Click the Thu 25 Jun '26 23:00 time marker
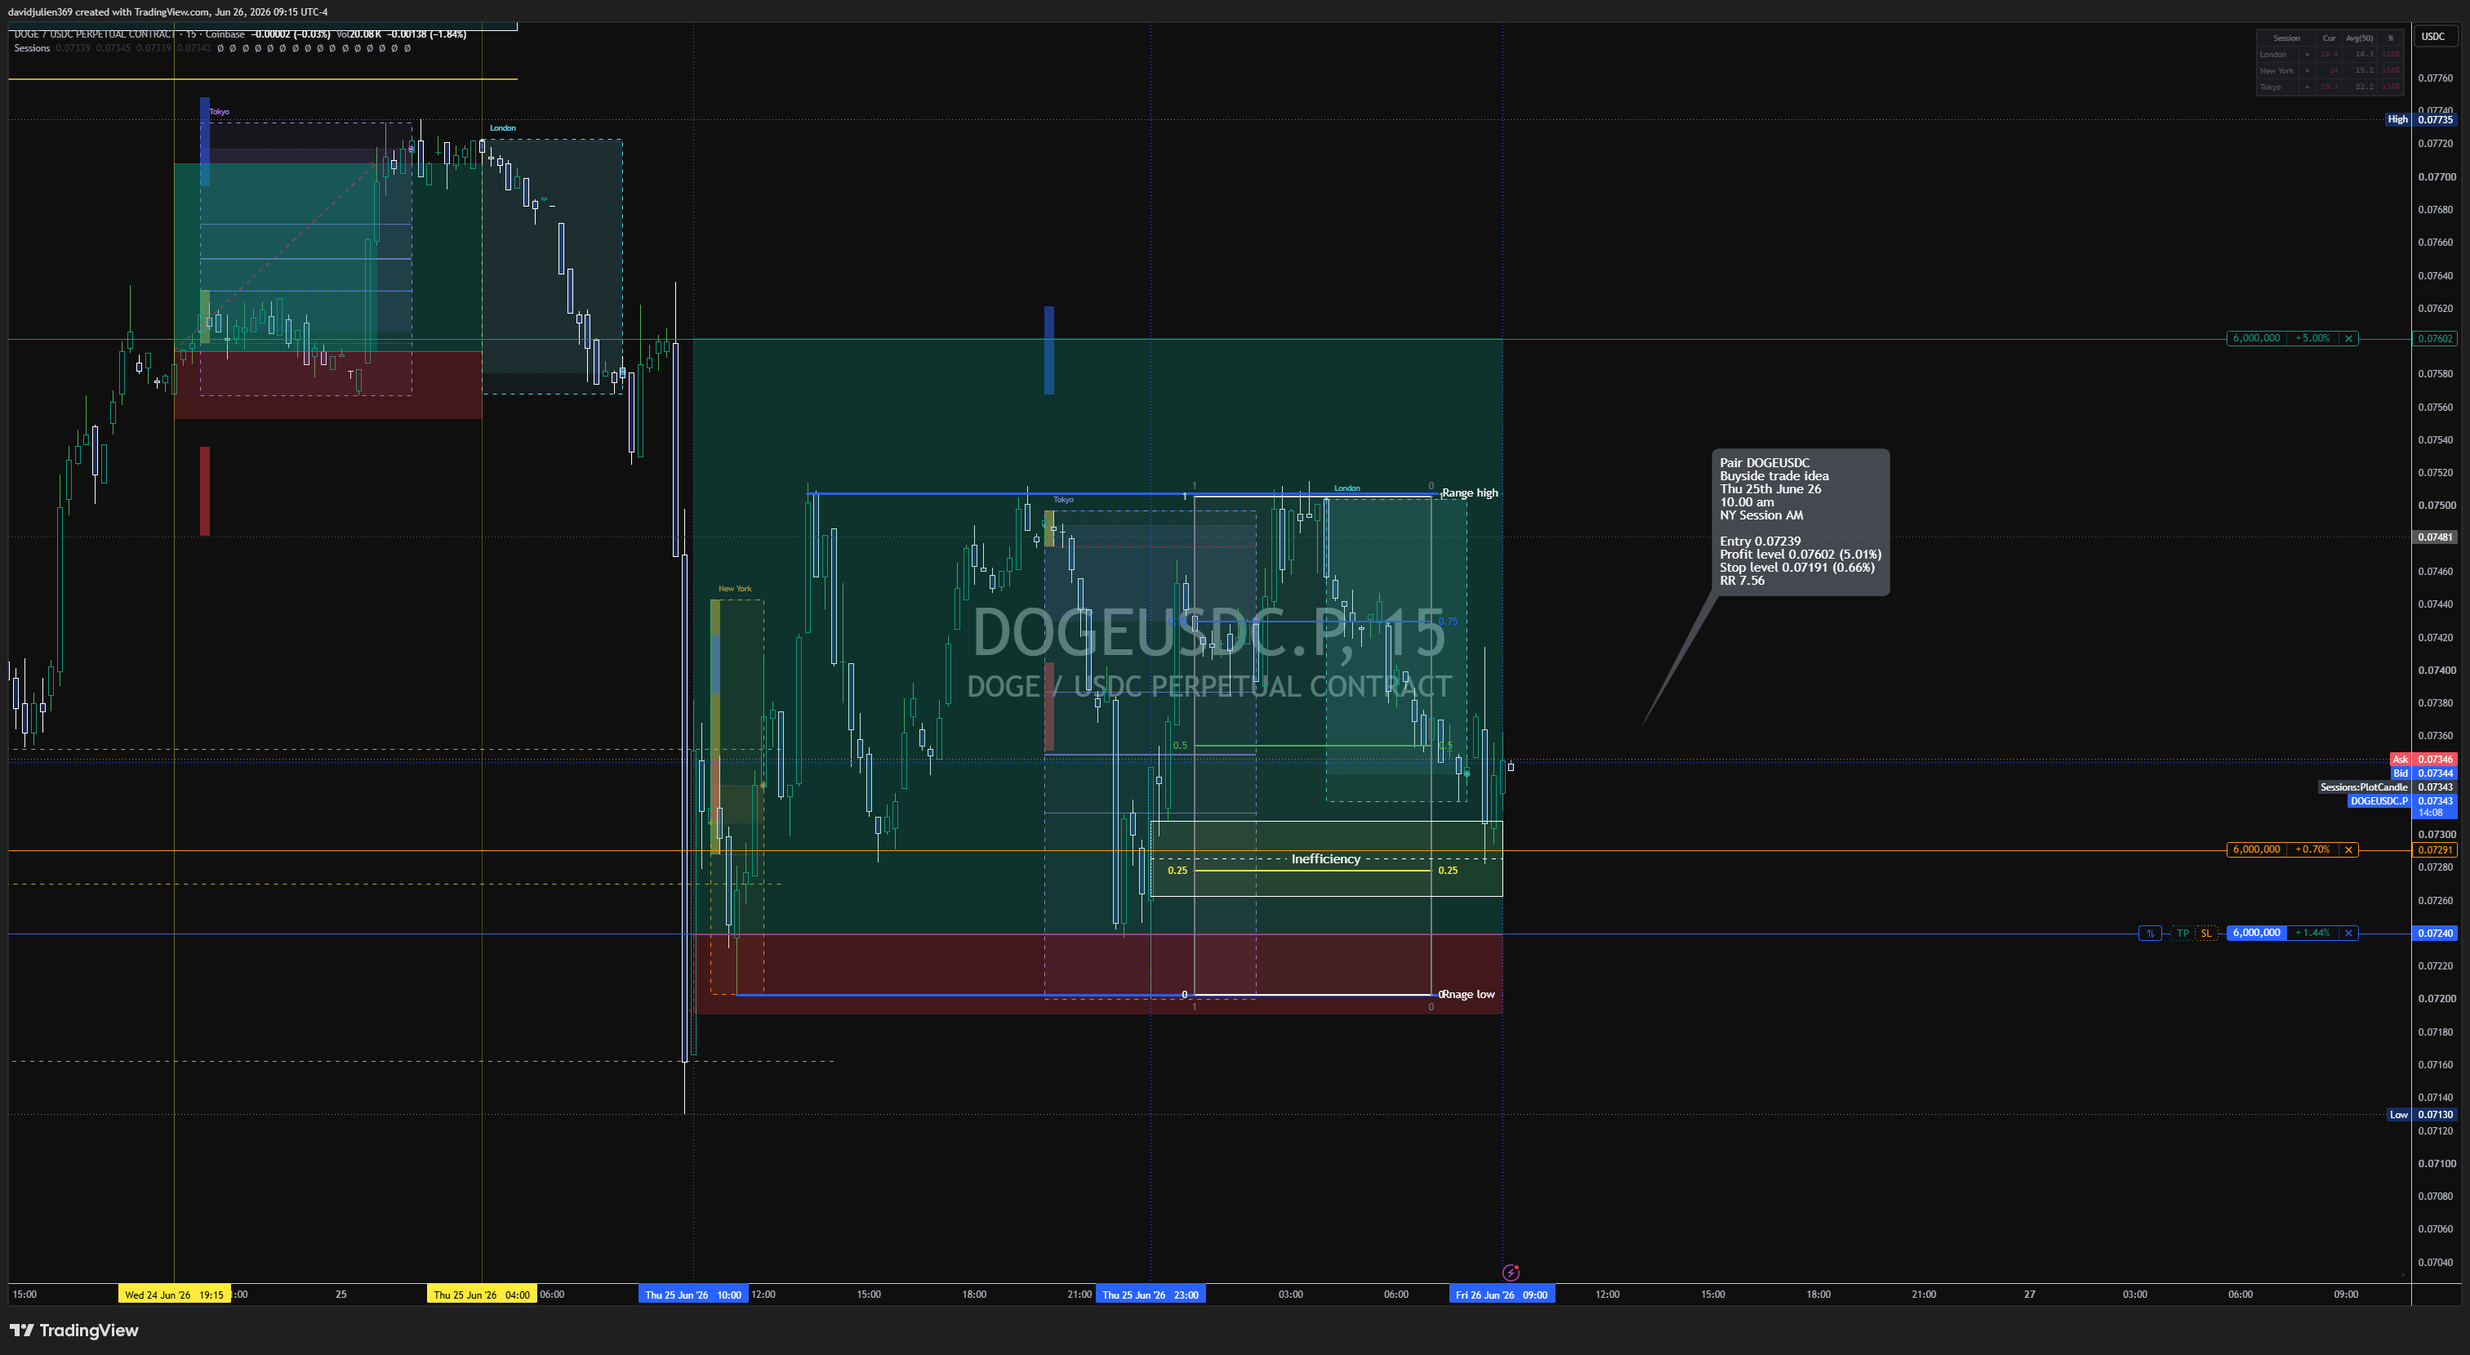2470x1355 pixels. (1150, 1295)
